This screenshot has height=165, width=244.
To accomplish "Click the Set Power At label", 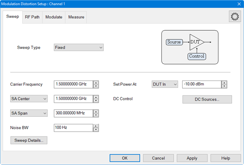I will click(125, 84).
